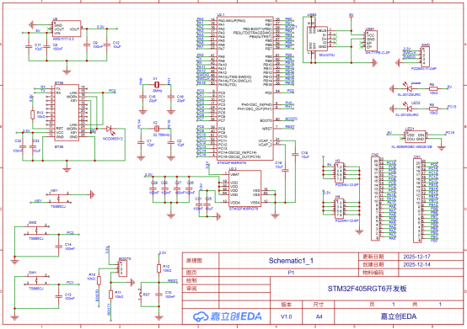
Task: Select the LED1 WS2812B RGB symbol
Action: [416, 137]
